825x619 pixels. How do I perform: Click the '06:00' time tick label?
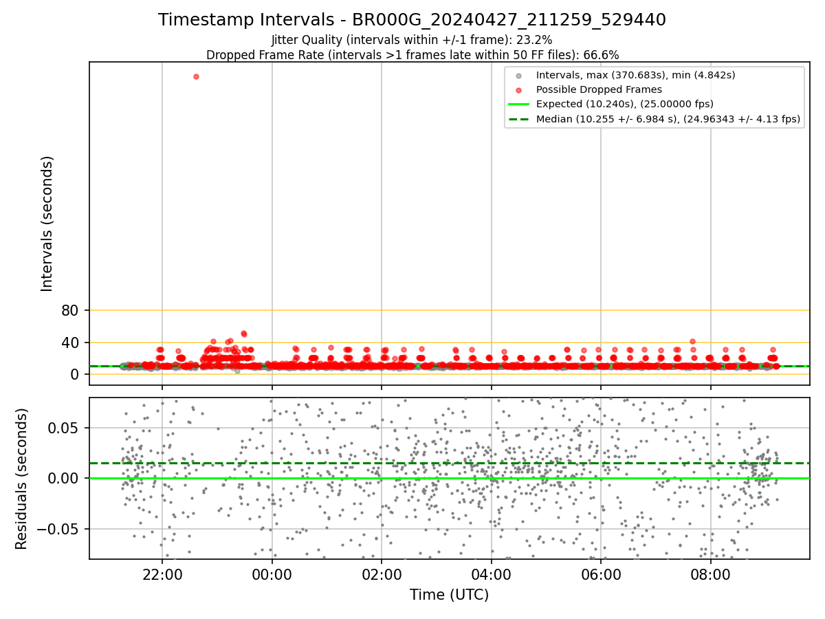(601, 574)
